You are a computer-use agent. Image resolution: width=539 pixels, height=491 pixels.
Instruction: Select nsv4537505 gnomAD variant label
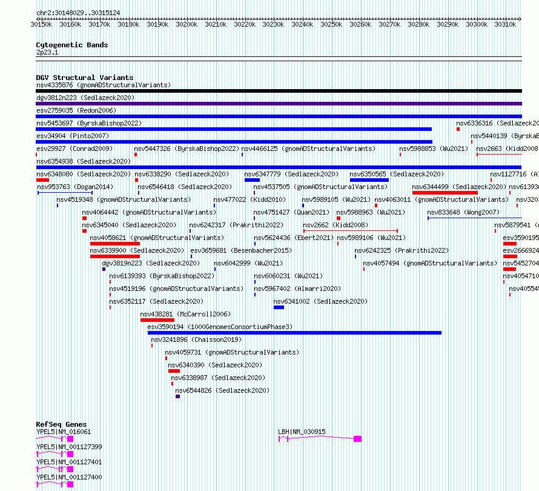[x=320, y=187]
